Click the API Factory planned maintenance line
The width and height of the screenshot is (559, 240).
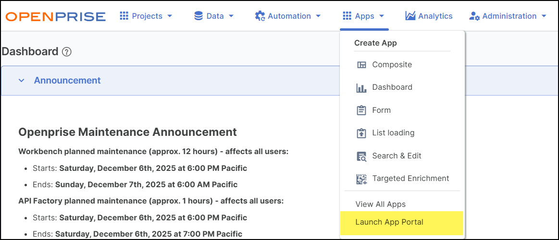tap(151, 201)
